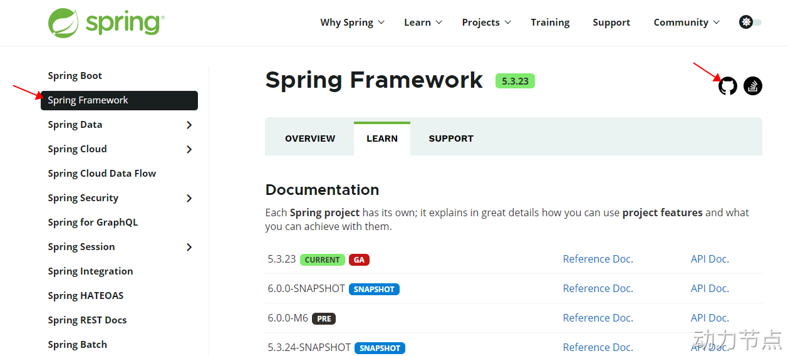Expand the Projects dropdown menu

[x=487, y=23]
